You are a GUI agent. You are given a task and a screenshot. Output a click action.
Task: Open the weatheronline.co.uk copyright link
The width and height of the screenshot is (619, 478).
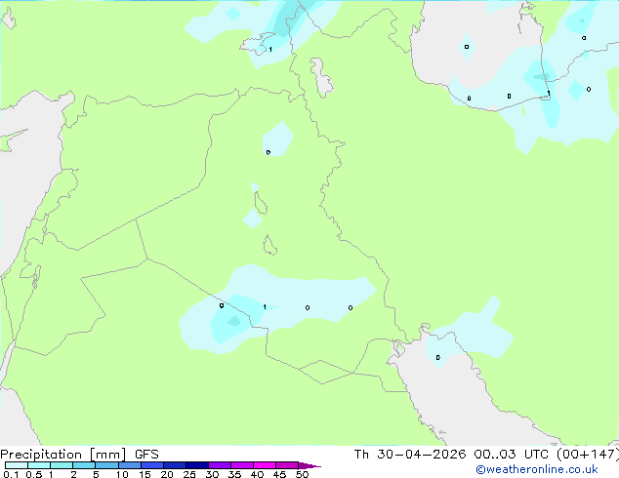pos(536,469)
